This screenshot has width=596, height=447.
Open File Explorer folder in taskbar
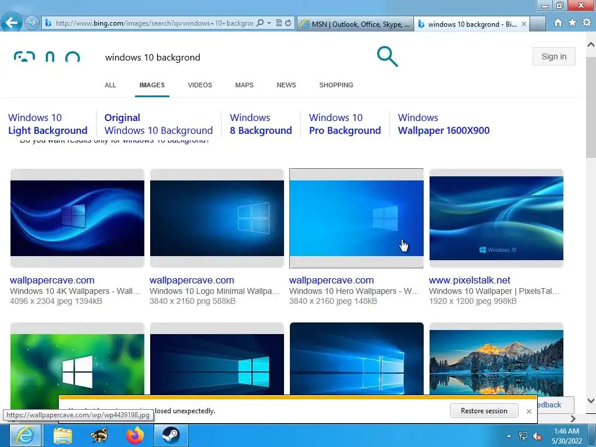coord(63,435)
